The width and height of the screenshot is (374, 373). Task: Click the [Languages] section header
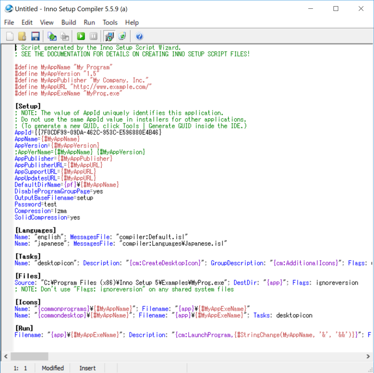coord(35,230)
